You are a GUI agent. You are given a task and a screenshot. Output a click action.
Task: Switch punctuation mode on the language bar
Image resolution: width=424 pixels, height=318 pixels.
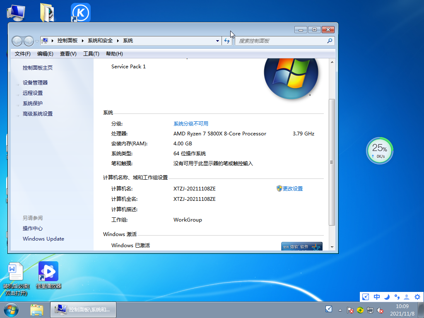point(397,296)
